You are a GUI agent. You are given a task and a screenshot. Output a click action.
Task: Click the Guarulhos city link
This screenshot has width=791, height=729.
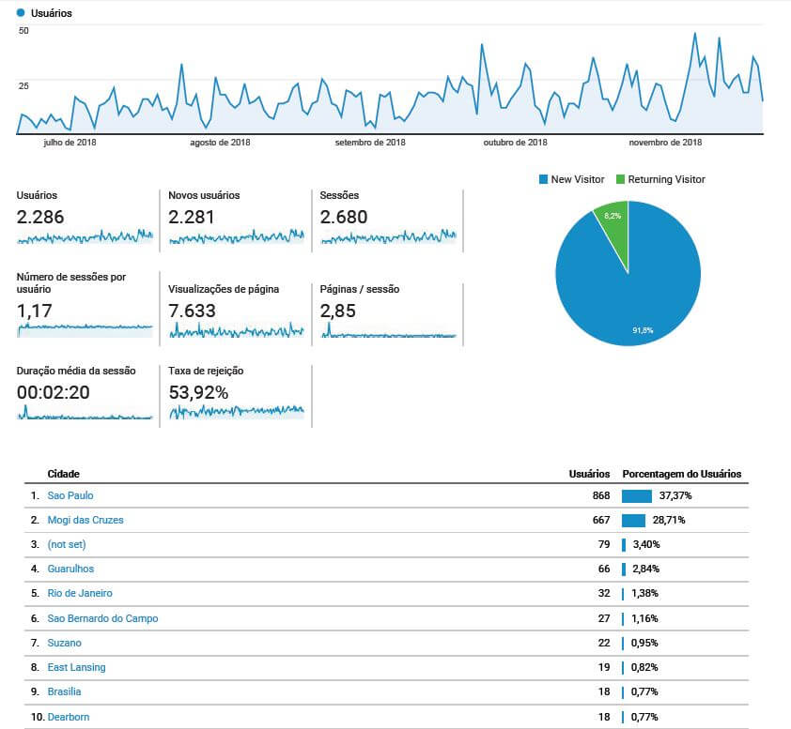(70, 569)
